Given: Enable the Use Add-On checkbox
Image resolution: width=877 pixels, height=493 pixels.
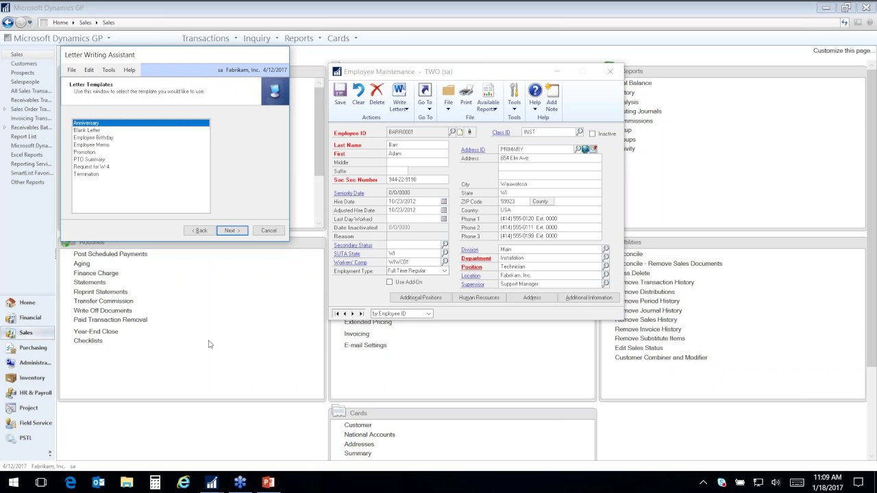Looking at the screenshot, I should [389, 282].
